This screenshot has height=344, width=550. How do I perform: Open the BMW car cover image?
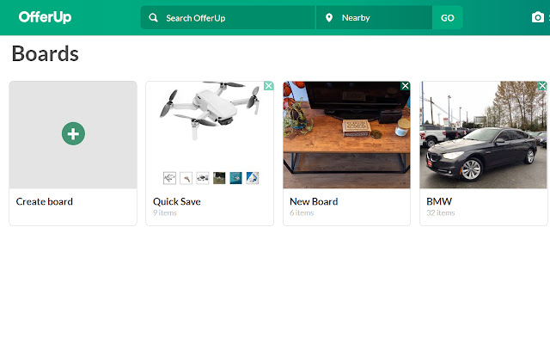[483, 135]
